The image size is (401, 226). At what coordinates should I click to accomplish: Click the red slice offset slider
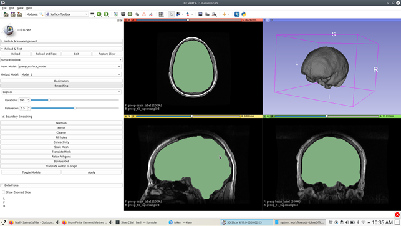coord(188,20)
